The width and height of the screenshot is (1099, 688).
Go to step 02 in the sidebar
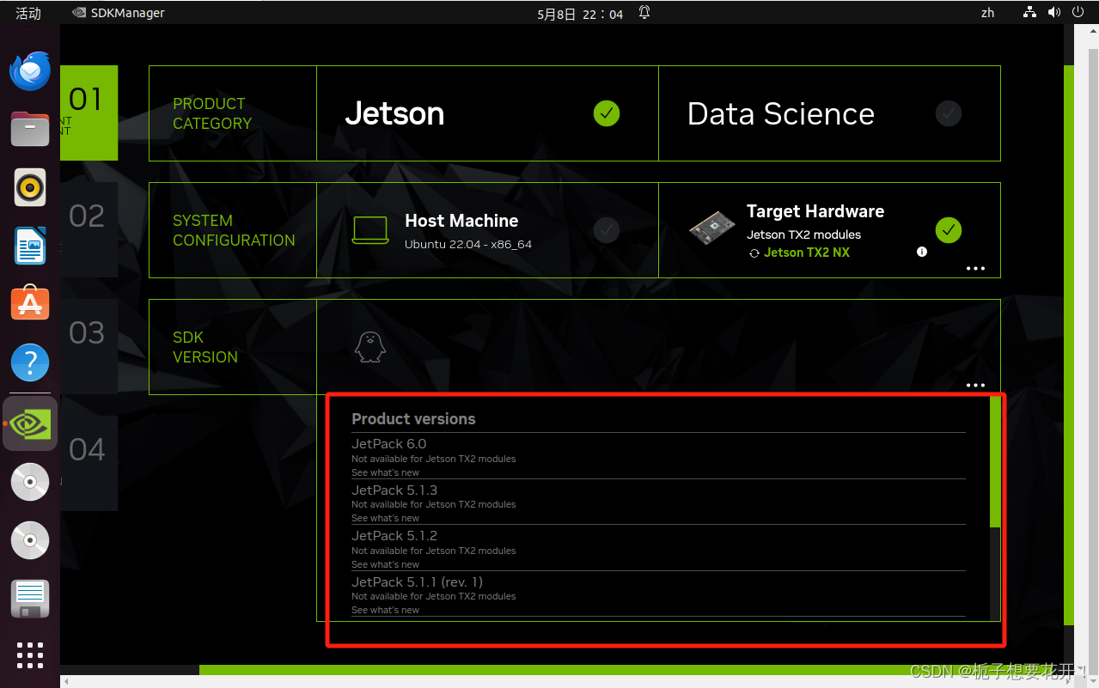point(89,229)
